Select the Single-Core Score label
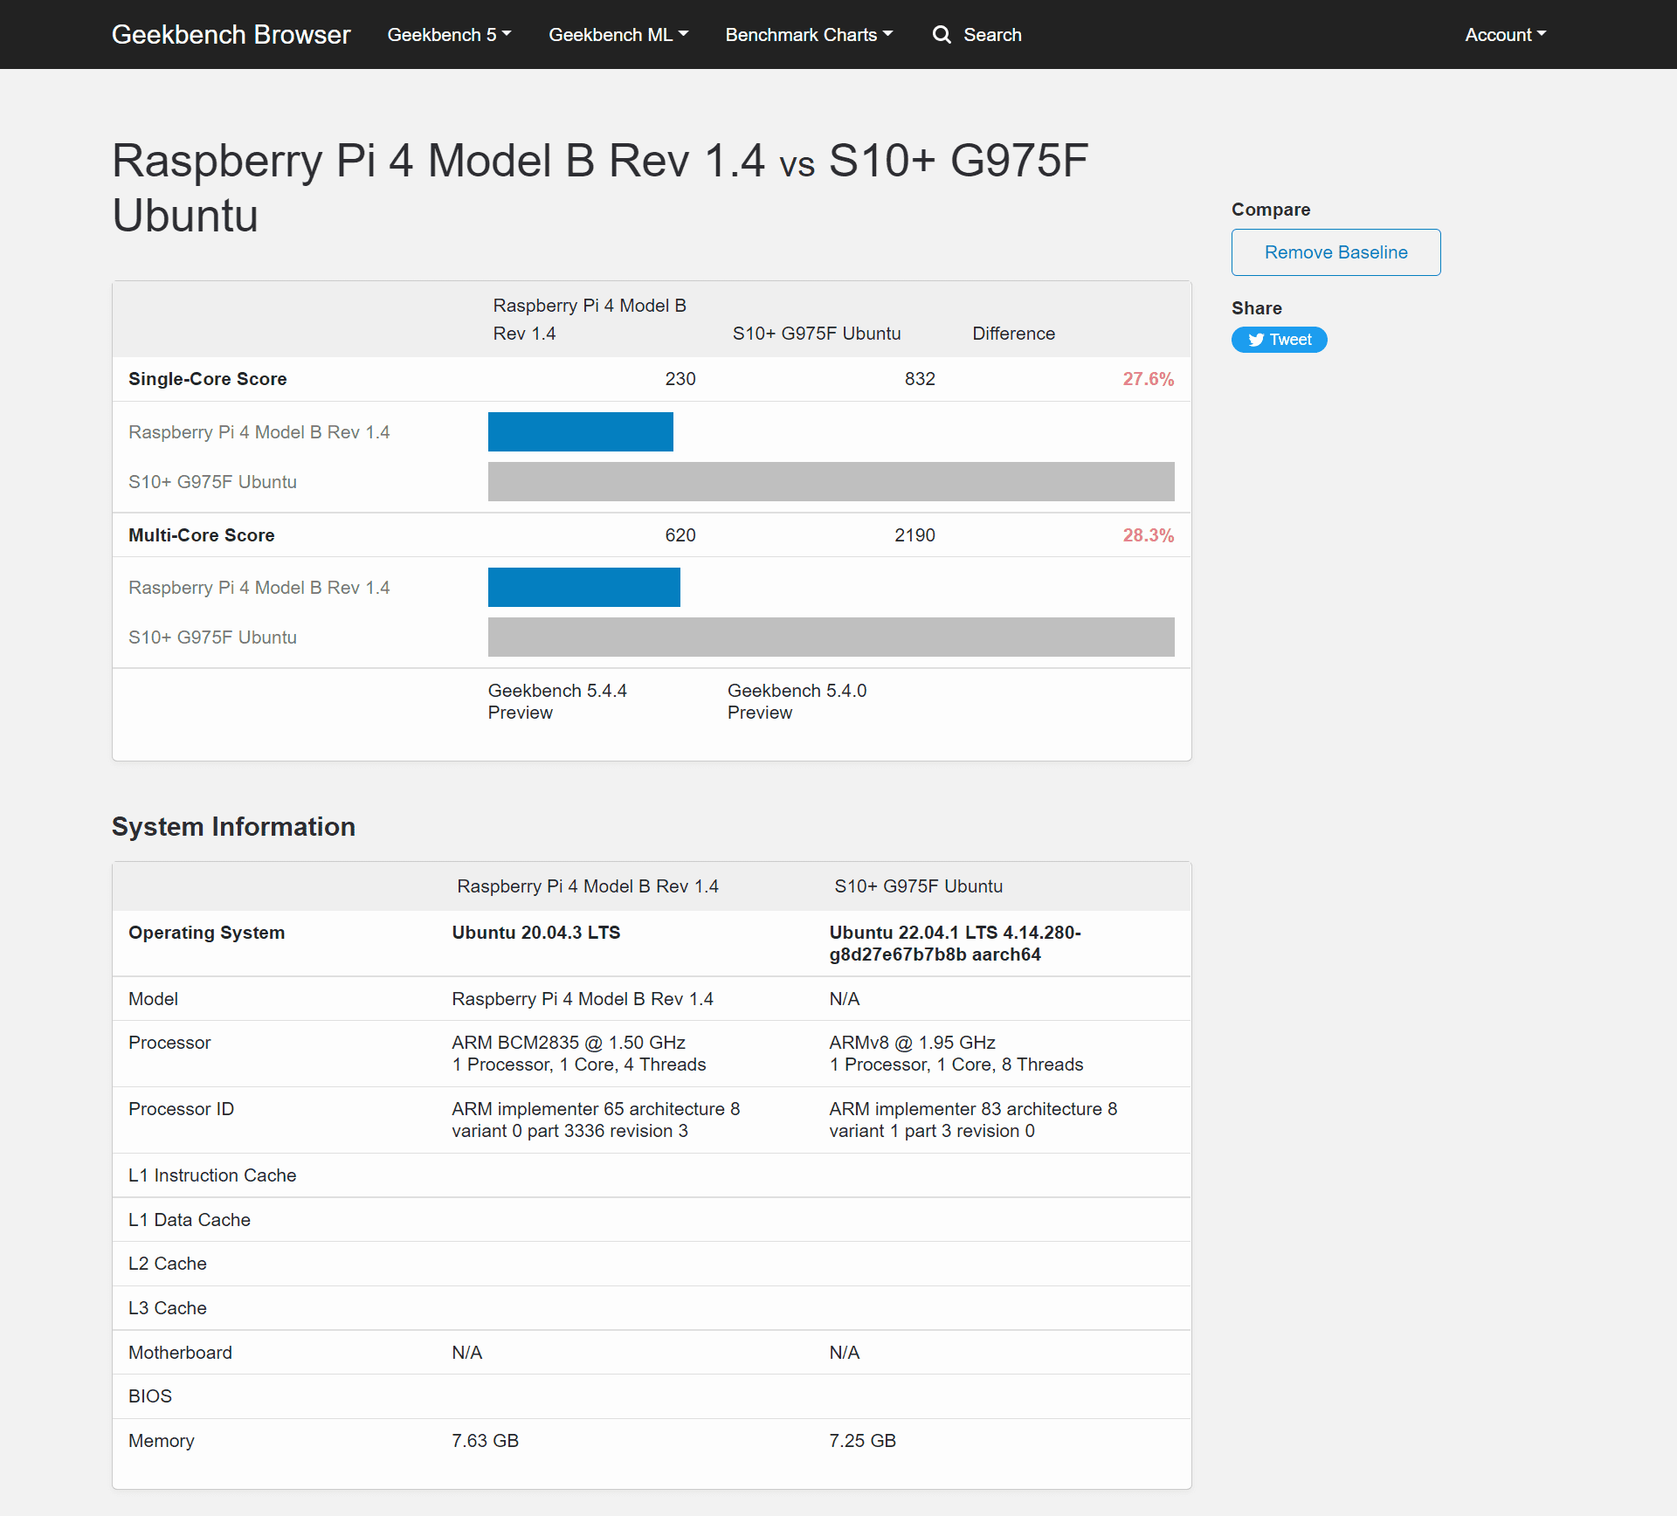Image resolution: width=1677 pixels, height=1516 pixels. click(x=208, y=379)
